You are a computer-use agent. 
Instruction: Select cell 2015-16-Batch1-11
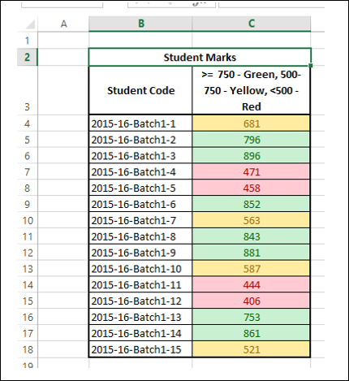pyautogui.click(x=140, y=285)
